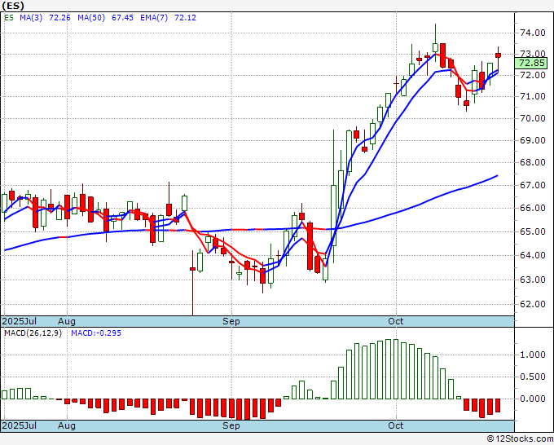Click the last red candlestick near 73.00
The height and width of the screenshot is (445, 554).
[x=498, y=55]
